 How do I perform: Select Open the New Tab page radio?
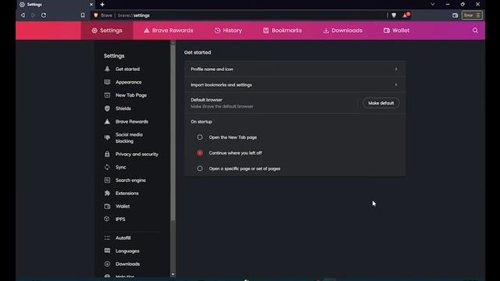[x=200, y=137]
